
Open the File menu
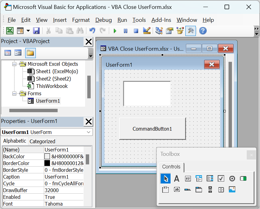12,20
